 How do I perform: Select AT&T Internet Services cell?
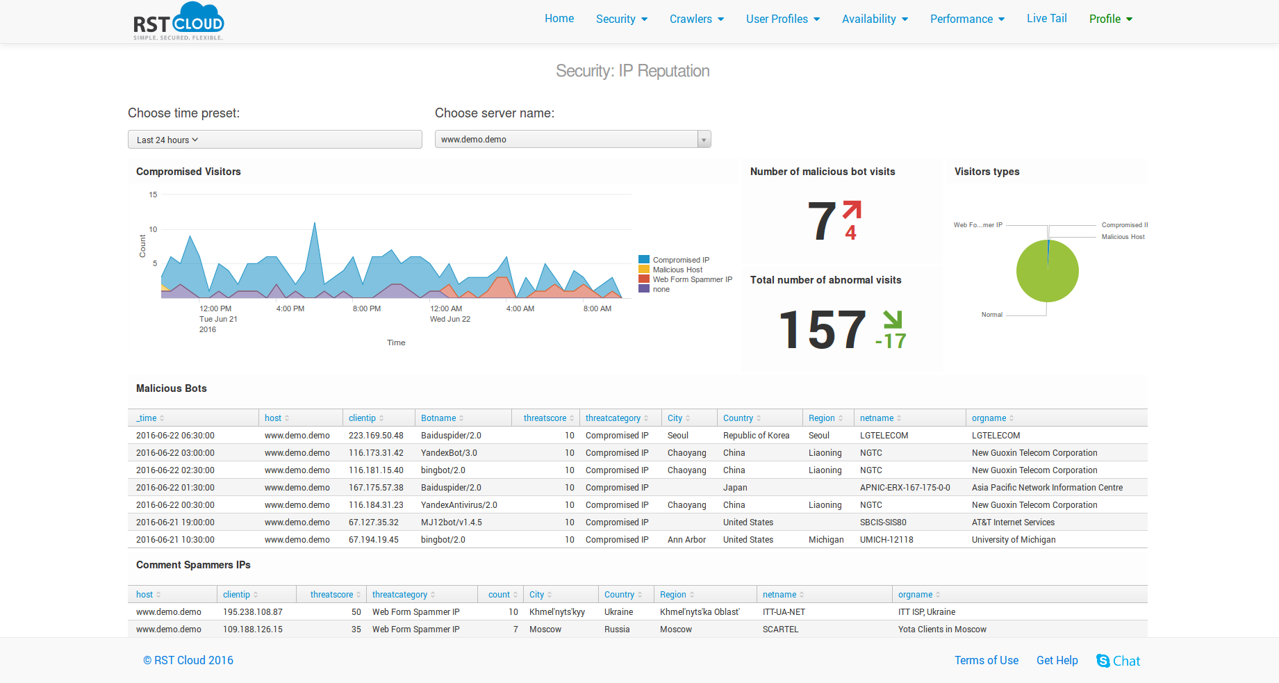pyautogui.click(x=1013, y=522)
